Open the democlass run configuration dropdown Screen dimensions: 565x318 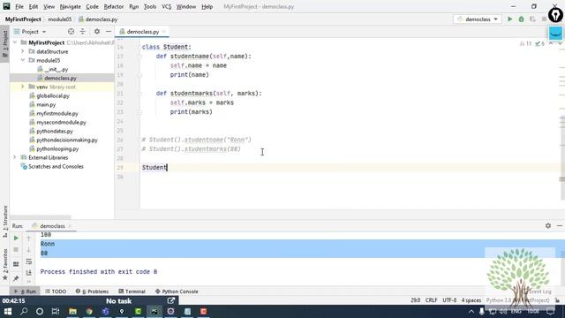point(478,19)
